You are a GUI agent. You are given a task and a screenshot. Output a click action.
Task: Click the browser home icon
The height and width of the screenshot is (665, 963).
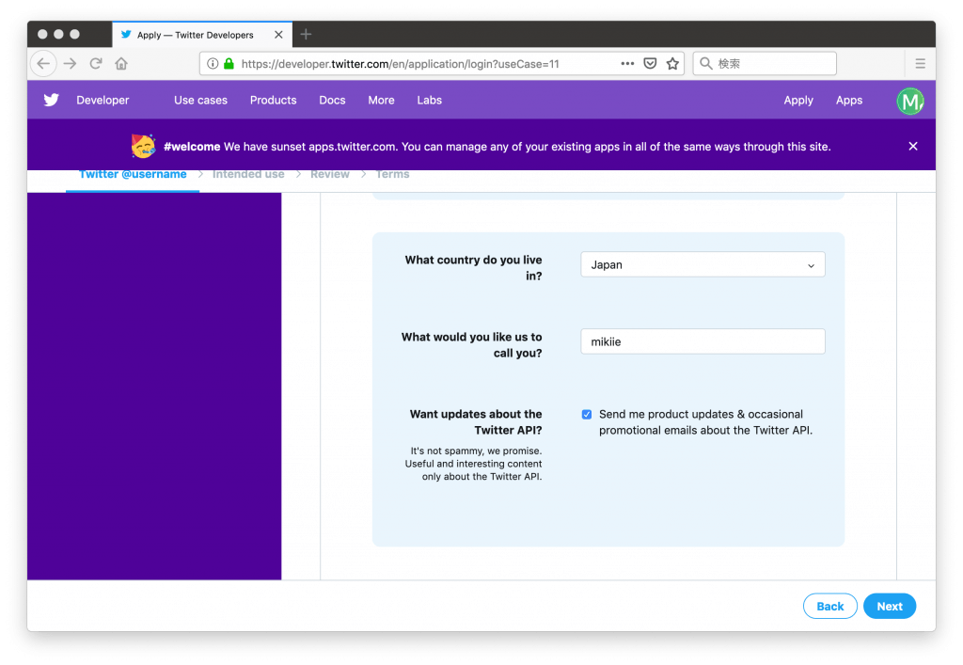click(x=121, y=64)
